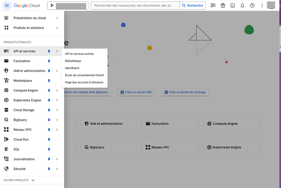Open the help question mark menu
Viewport: 281px width, 188px height.
(252, 6)
